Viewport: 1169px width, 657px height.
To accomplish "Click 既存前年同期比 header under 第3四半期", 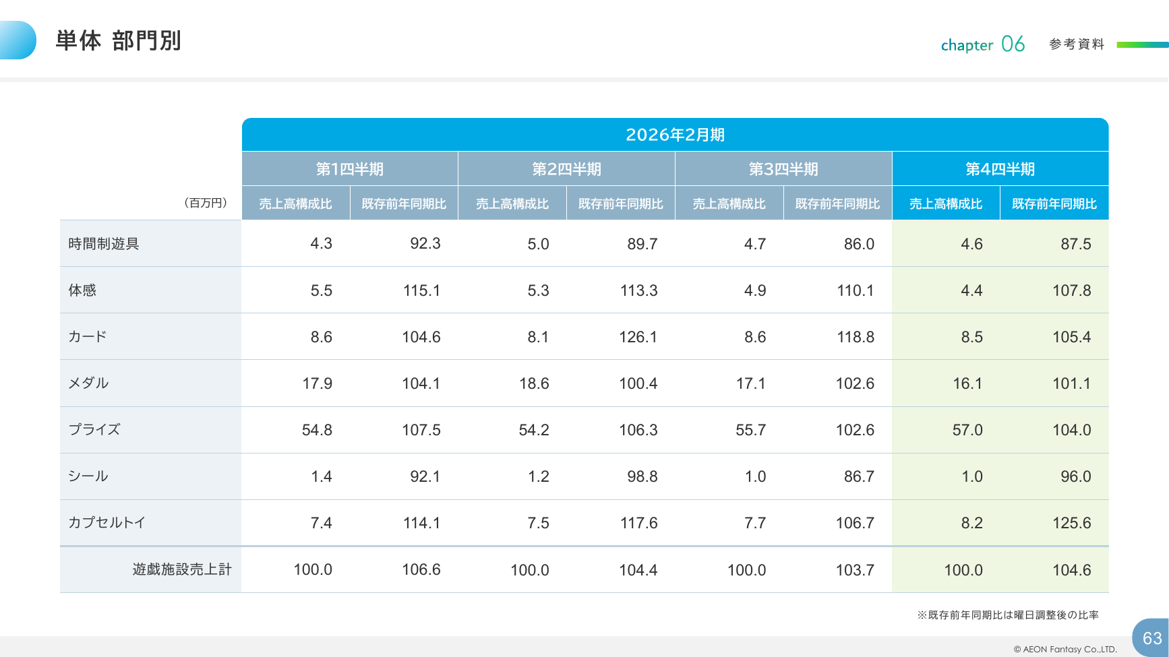I will (x=837, y=204).
